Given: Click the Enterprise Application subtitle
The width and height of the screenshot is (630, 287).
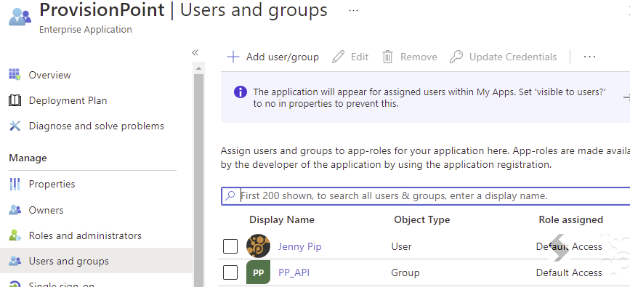Looking at the screenshot, I should [x=85, y=30].
